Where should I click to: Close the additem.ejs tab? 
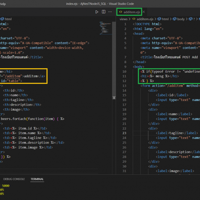144,12
